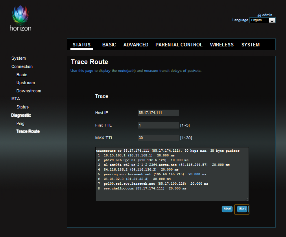Click the [1~5] range hint
This screenshot has height=237, width=286.
point(185,125)
